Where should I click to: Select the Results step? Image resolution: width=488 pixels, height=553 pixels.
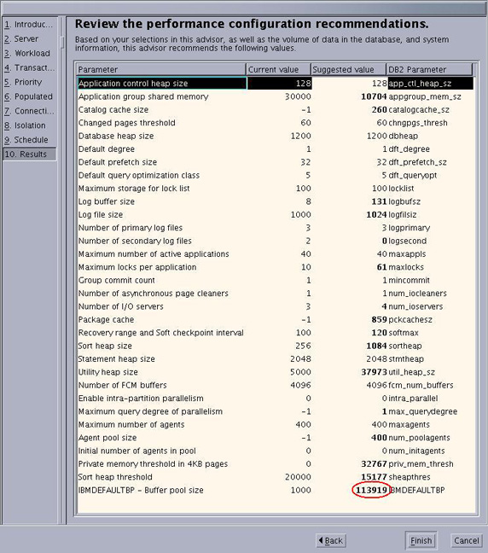point(29,154)
